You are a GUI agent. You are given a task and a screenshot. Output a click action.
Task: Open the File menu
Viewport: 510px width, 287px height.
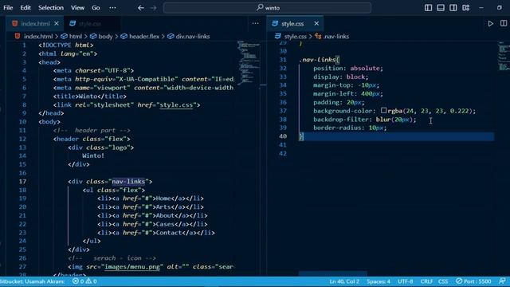coord(8,7)
